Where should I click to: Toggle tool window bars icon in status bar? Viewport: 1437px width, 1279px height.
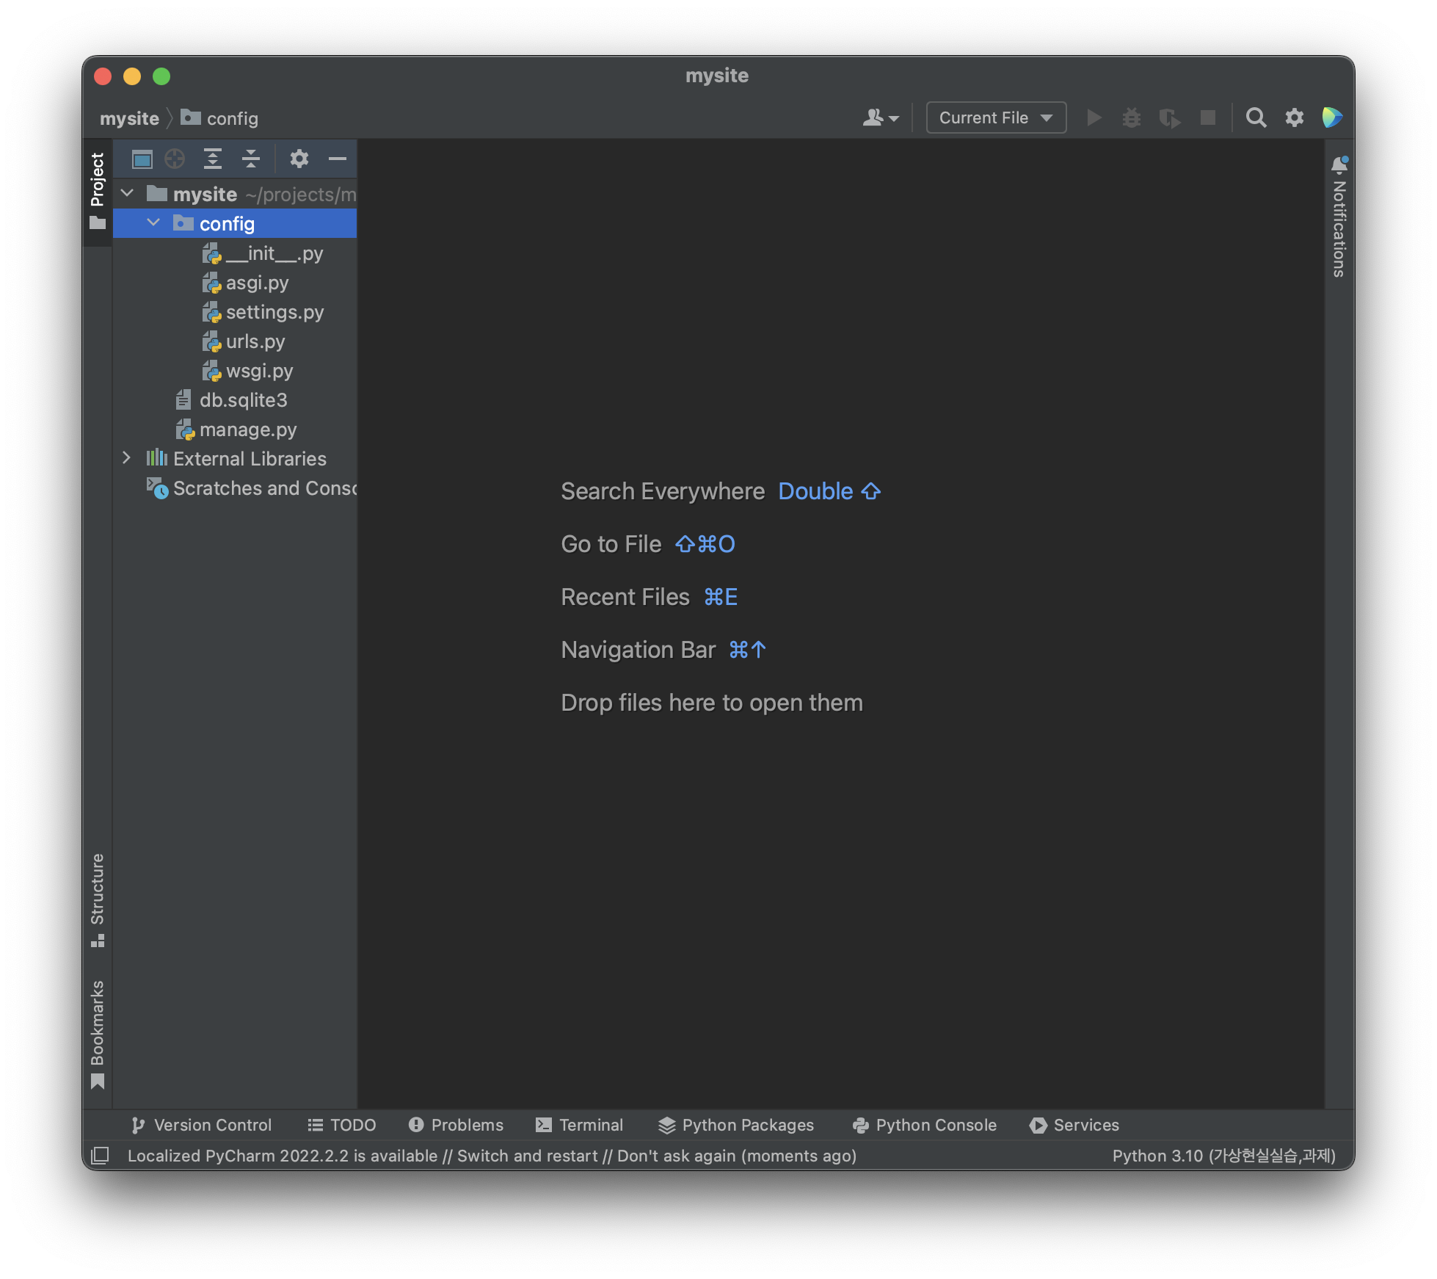(x=100, y=1156)
